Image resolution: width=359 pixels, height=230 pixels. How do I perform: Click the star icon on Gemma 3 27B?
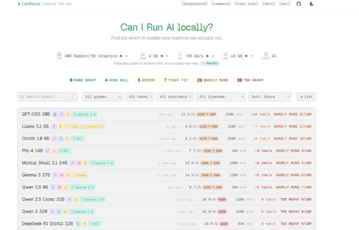[68, 175]
